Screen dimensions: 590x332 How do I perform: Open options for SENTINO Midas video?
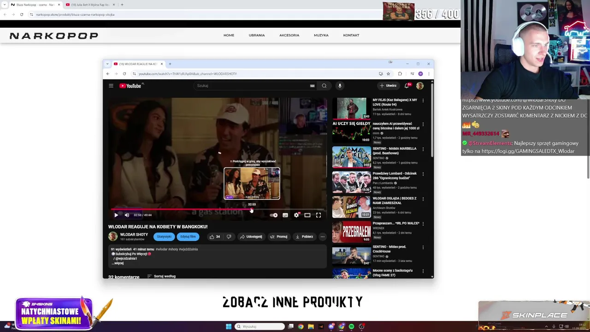[423, 247]
